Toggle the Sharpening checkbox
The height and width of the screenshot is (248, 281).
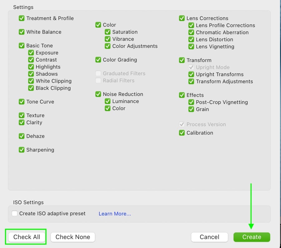coord(22,150)
